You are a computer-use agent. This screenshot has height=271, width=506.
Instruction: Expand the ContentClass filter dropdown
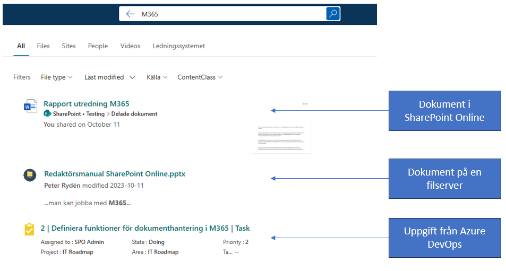tap(200, 77)
